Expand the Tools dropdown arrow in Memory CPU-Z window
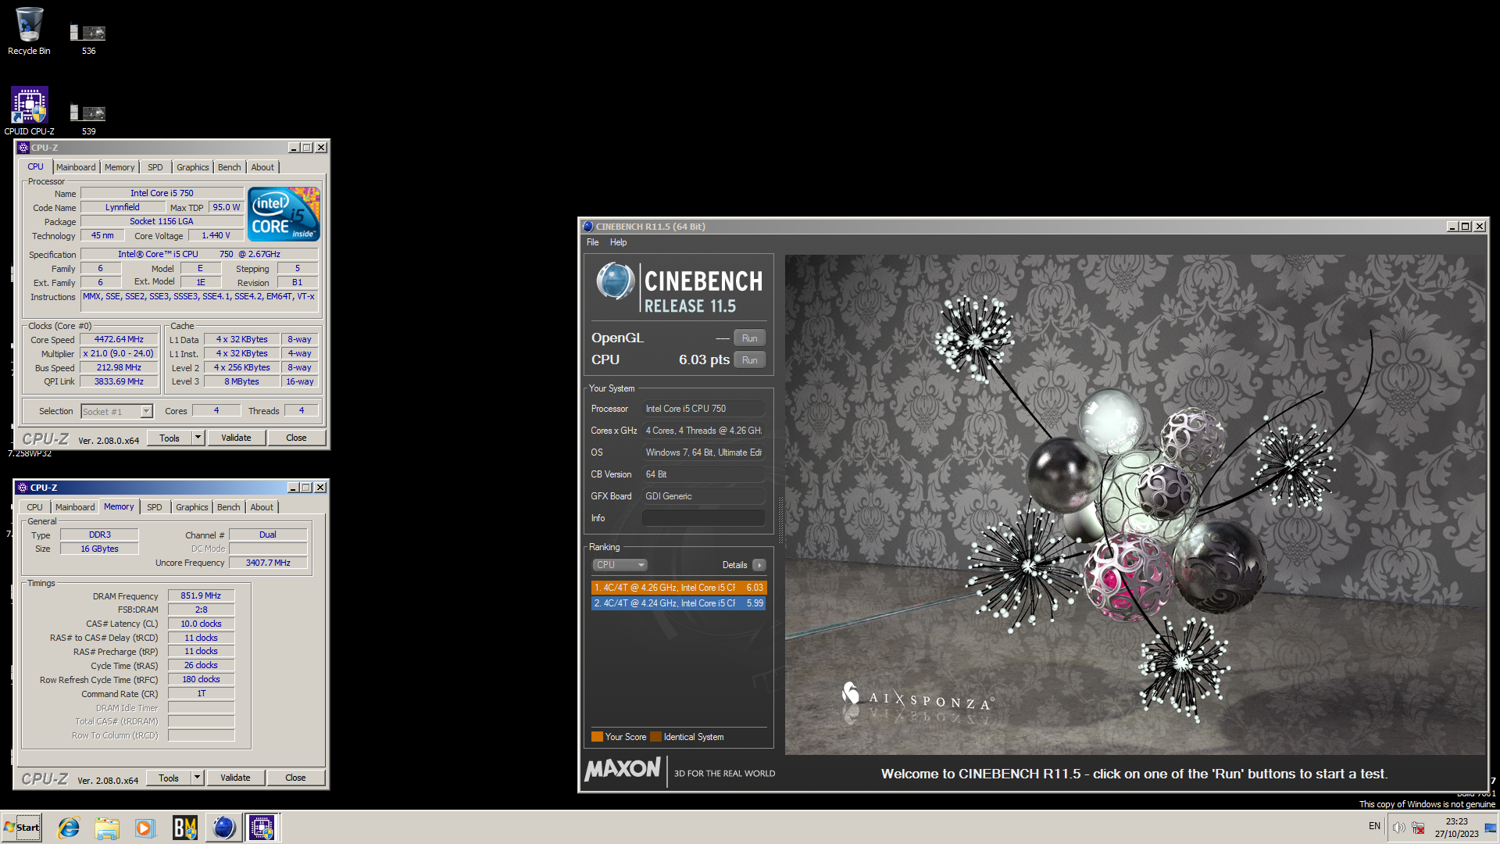The image size is (1500, 844). pyautogui.click(x=197, y=778)
